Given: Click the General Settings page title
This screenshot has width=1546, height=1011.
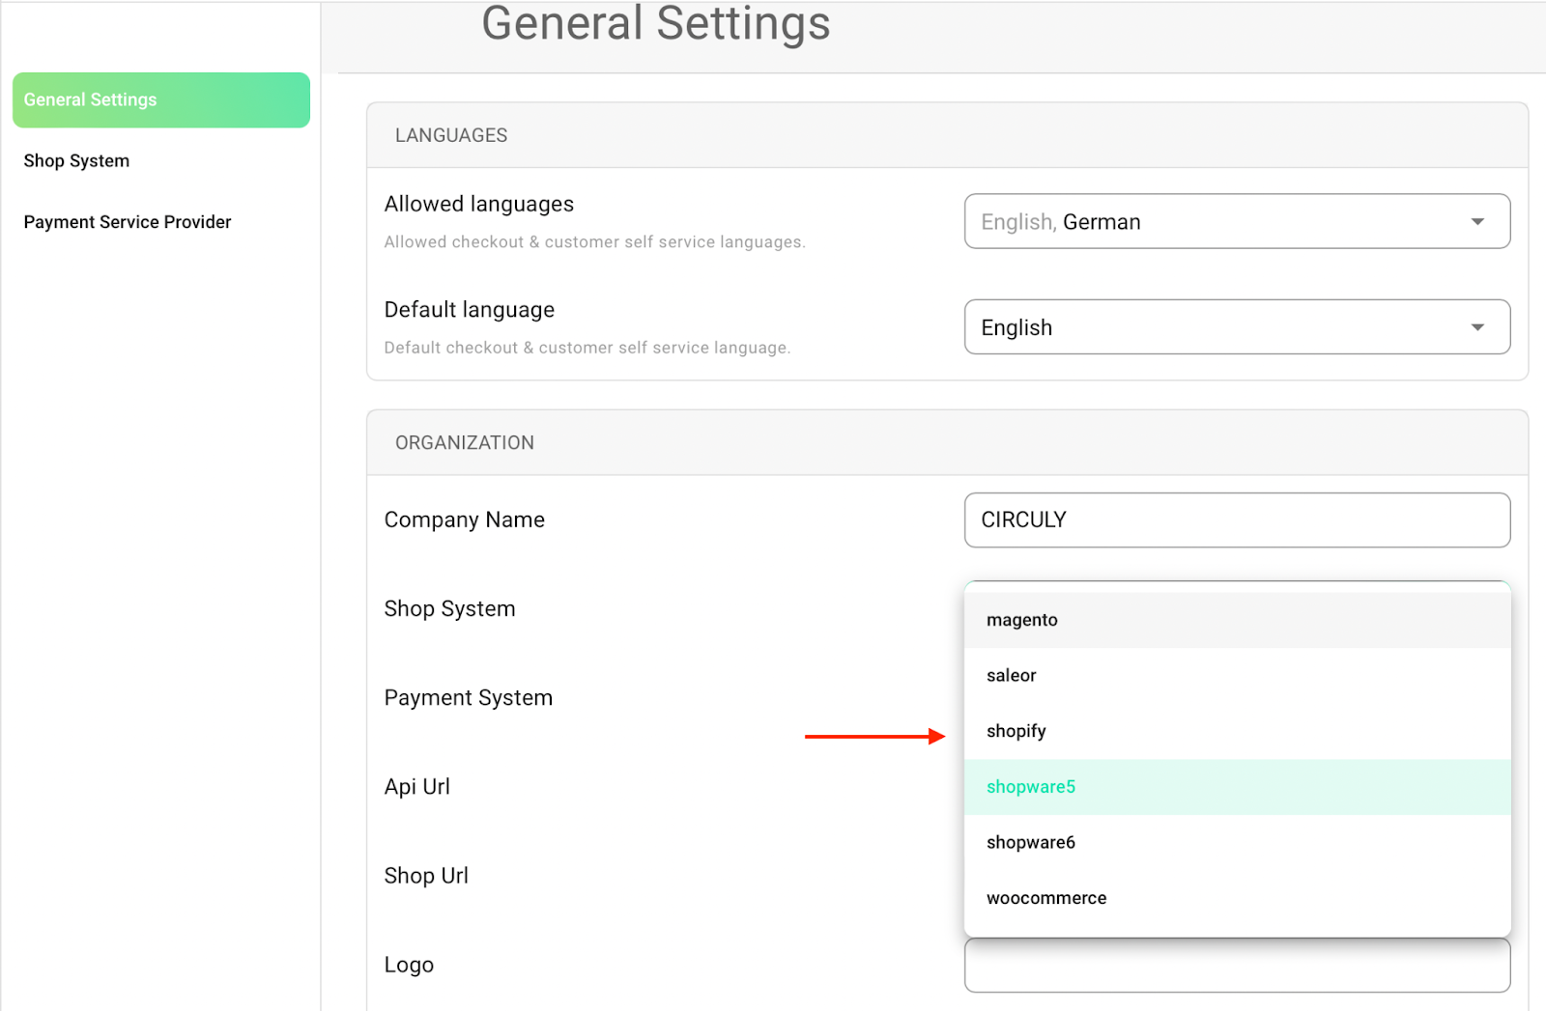Looking at the screenshot, I should pos(656,23).
